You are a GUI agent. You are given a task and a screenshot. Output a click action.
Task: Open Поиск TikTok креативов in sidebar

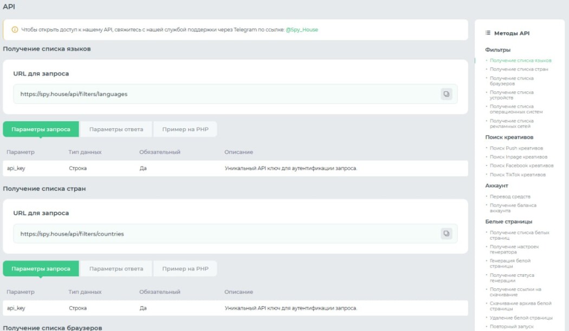click(518, 175)
